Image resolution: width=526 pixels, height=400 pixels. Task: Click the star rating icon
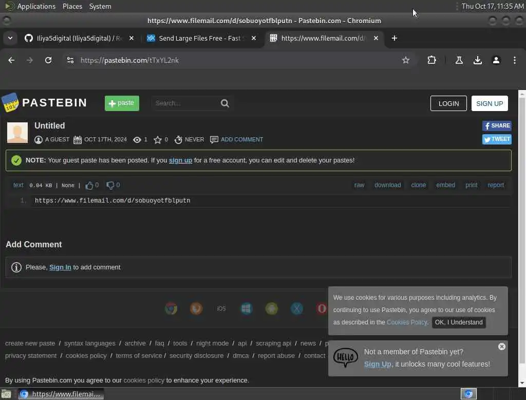coord(157,140)
